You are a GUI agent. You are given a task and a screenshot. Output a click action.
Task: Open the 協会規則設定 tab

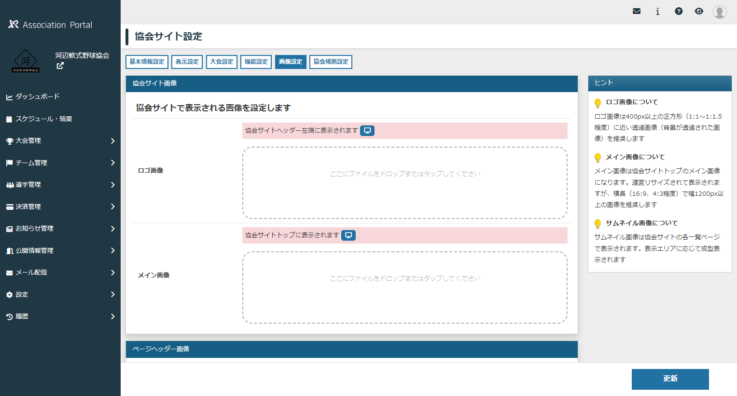tap(331, 62)
